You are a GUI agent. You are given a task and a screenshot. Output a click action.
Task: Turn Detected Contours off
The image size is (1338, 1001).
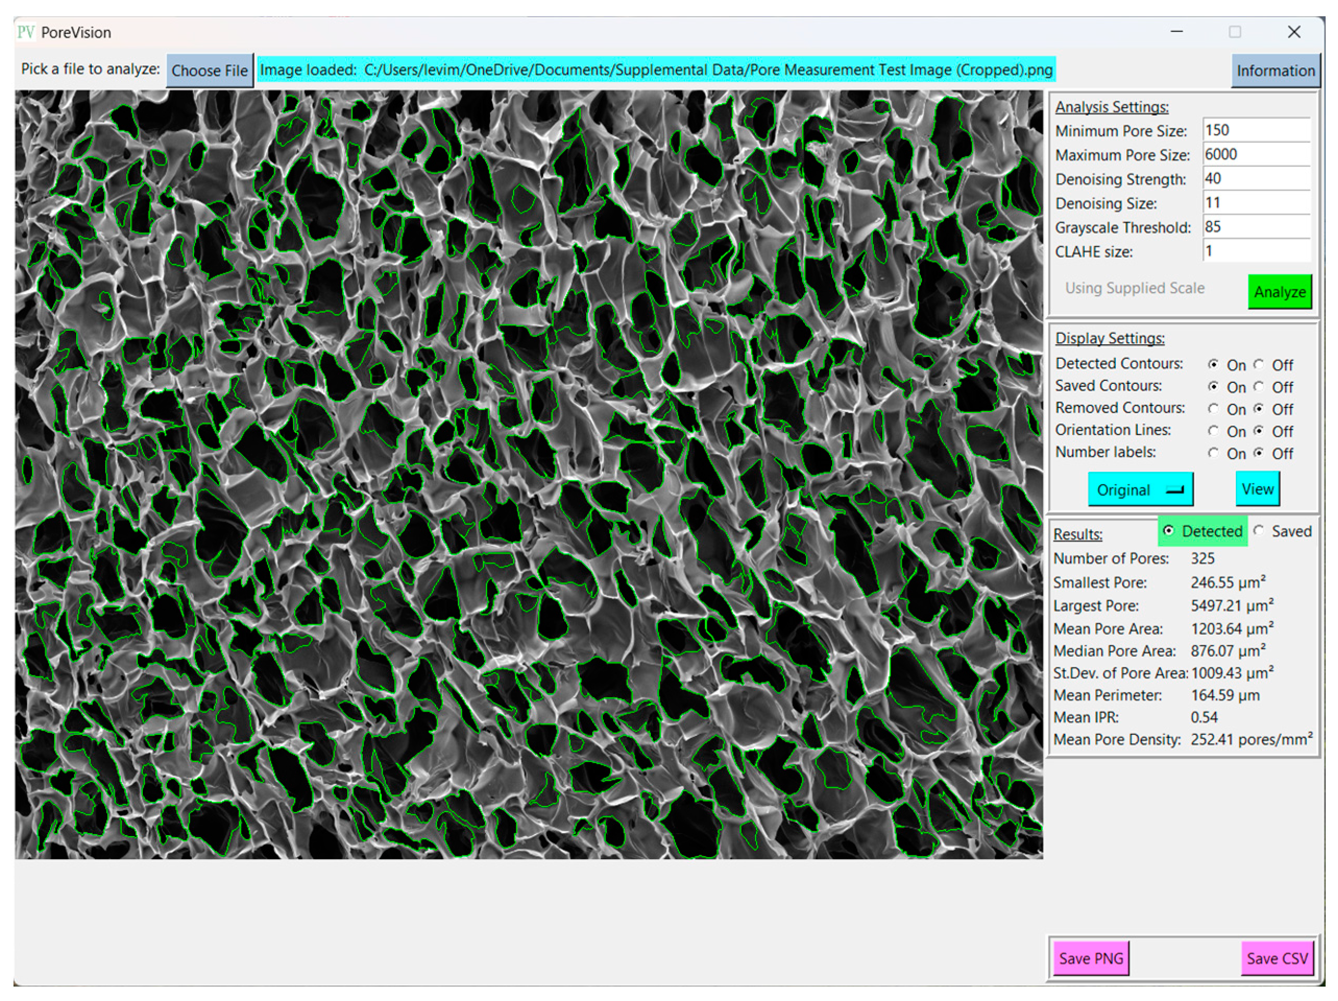click(x=1259, y=364)
